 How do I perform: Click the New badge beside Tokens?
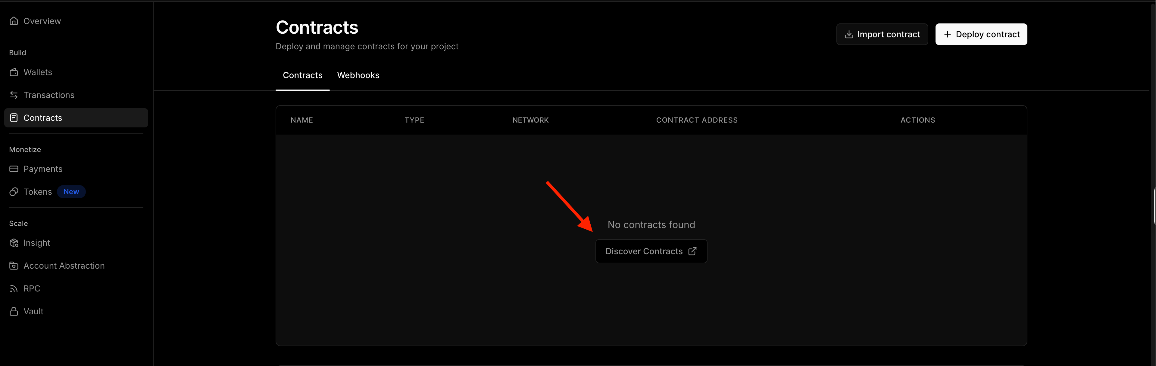[71, 191]
